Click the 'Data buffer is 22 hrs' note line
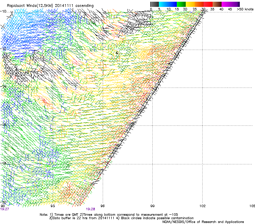Viewport: 255px width, 224px height. [x=121, y=218]
